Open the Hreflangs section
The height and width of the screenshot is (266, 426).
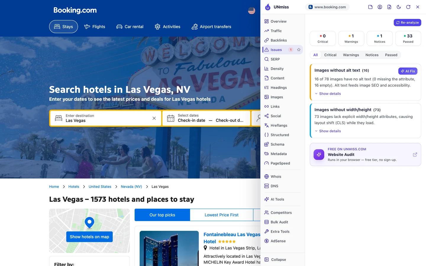click(283, 125)
